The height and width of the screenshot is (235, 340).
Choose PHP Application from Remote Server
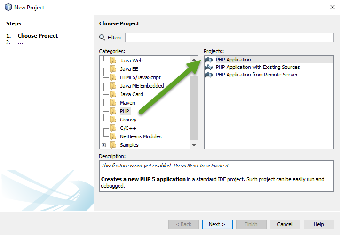point(256,75)
